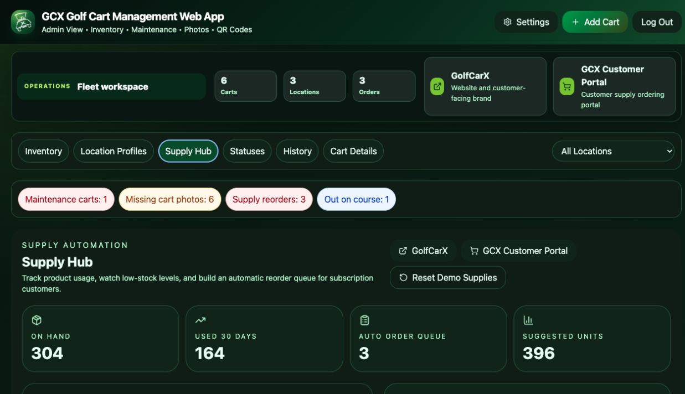Image resolution: width=685 pixels, height=394 pixels.
Task: Click the trend arrow icon above Used 30 Days
Action: (x=200, y=320)
